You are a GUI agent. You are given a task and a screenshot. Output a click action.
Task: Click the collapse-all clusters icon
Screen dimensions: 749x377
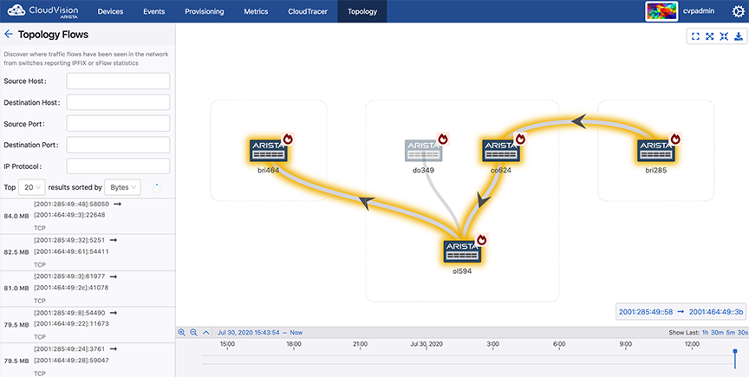(724, 36)
